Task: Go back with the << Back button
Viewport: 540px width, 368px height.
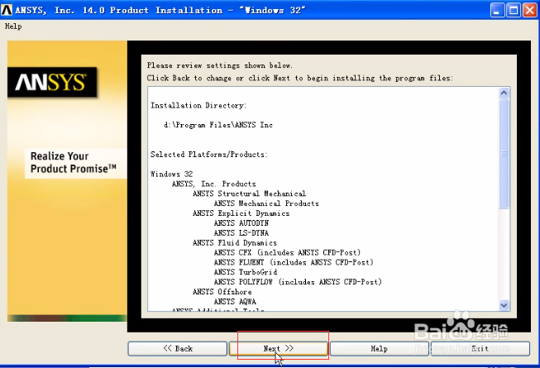Action: pos(178,348)
